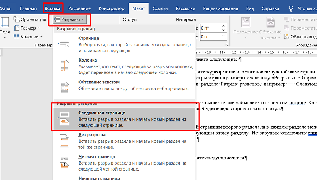Screen dimensions: 317x180
Task: Open the Справка tab
Action: tap(270, 8)
